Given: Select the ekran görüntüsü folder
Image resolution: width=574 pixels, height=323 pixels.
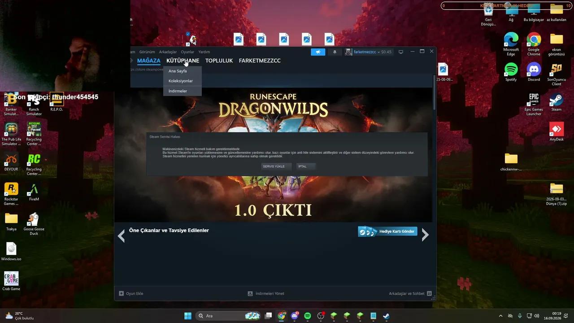Looking at the screenshot, I should (x=557, y=44).
